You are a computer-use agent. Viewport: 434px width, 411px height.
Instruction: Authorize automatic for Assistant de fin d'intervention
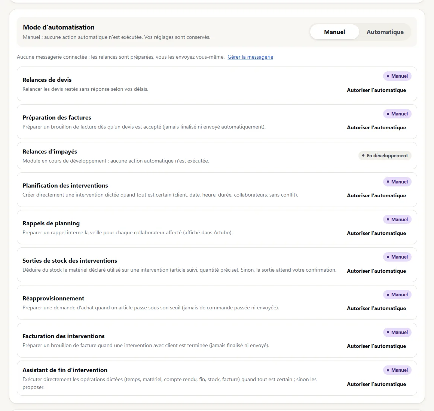[376, 384]
